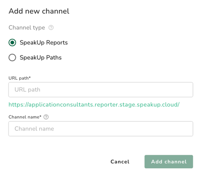Open the applicationconsultants reporter stage URL link
This screenshot has height=177, width=201.
point(94,105)
